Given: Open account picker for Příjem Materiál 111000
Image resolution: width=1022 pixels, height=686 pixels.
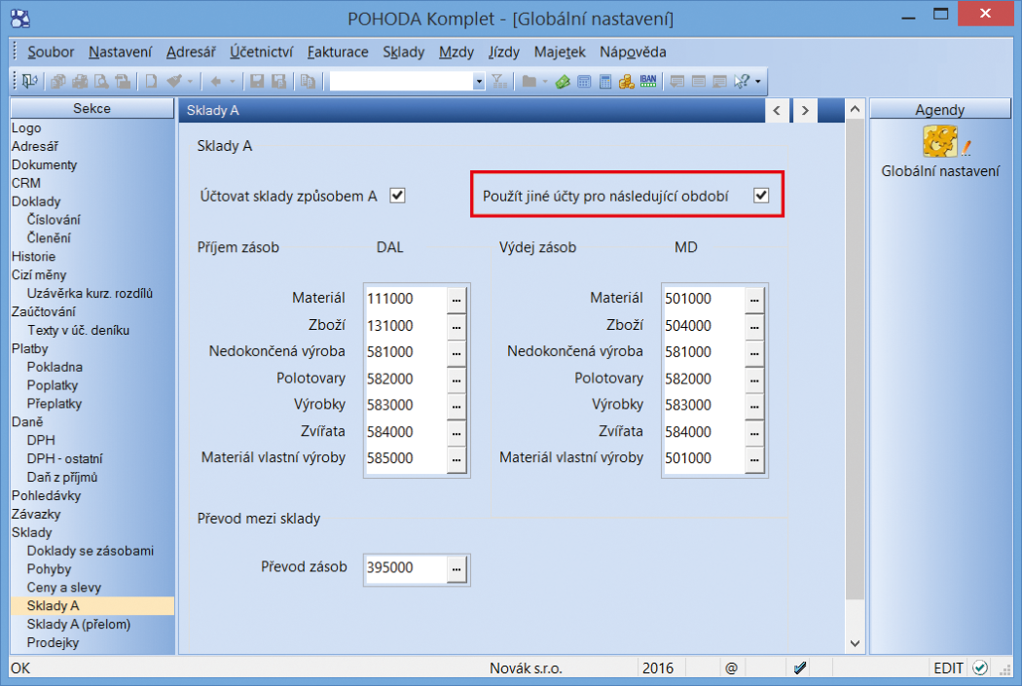Looking at the screenshot, I should [456, 299].
